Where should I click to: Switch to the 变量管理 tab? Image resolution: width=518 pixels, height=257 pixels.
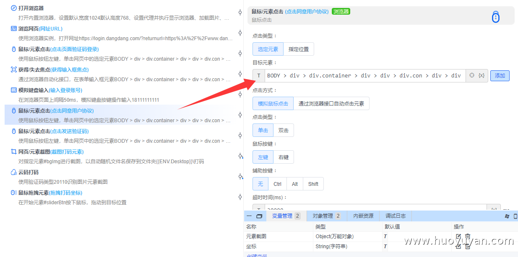(x=286, y=216)
